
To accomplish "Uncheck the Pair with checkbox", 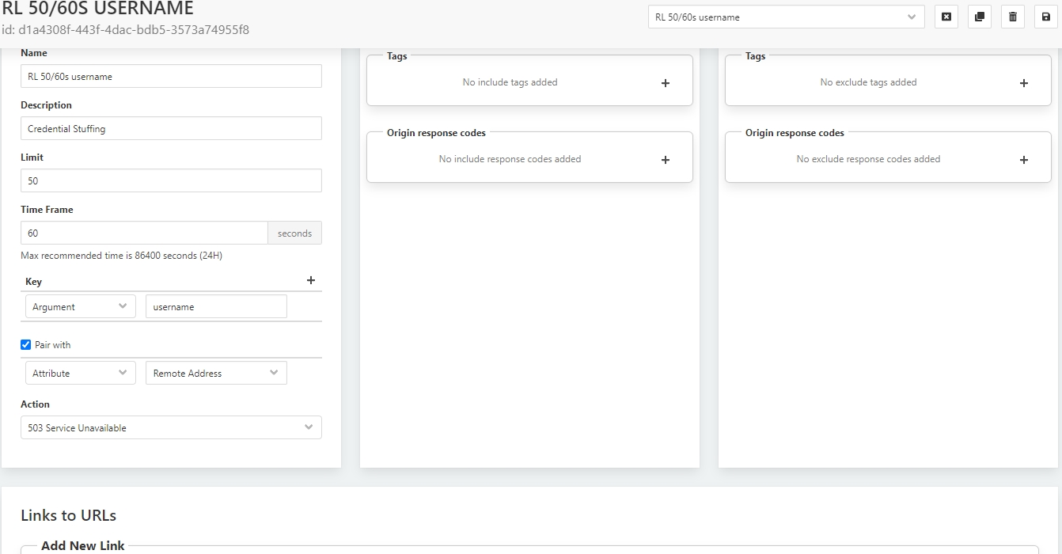I will click(x=26, y=345).
